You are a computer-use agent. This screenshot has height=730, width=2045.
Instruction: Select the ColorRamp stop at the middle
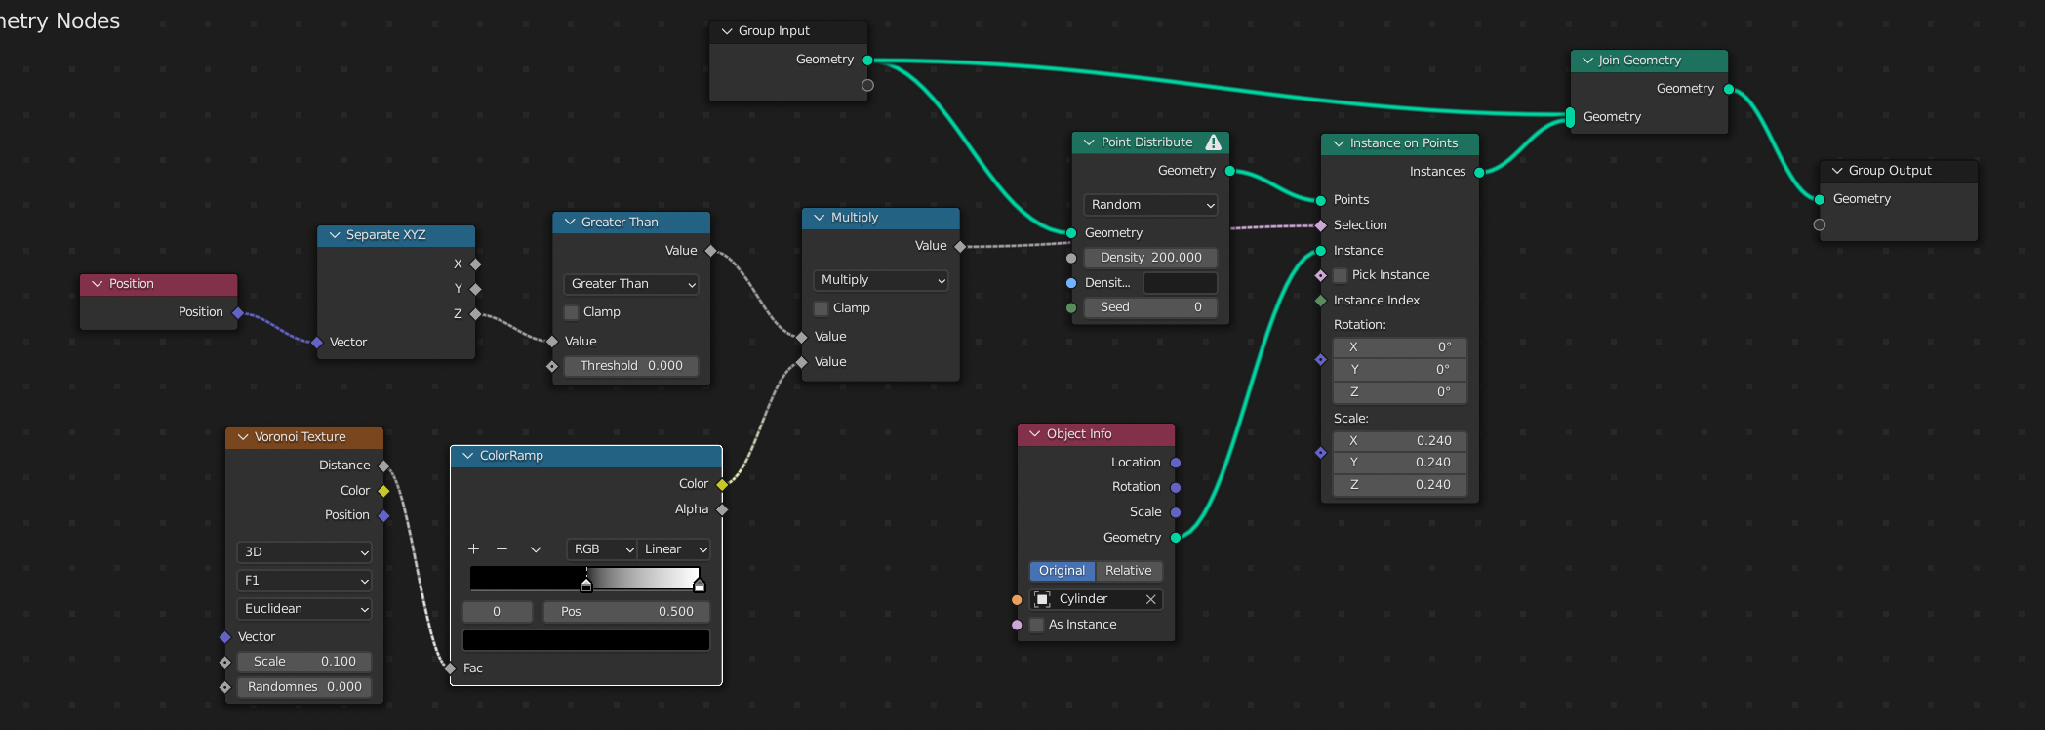pyautogui.click(x=586, y=586)
